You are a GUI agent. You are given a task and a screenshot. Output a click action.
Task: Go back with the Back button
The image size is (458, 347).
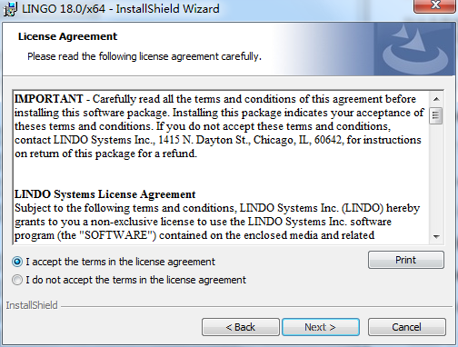click(x=241, y=327)
